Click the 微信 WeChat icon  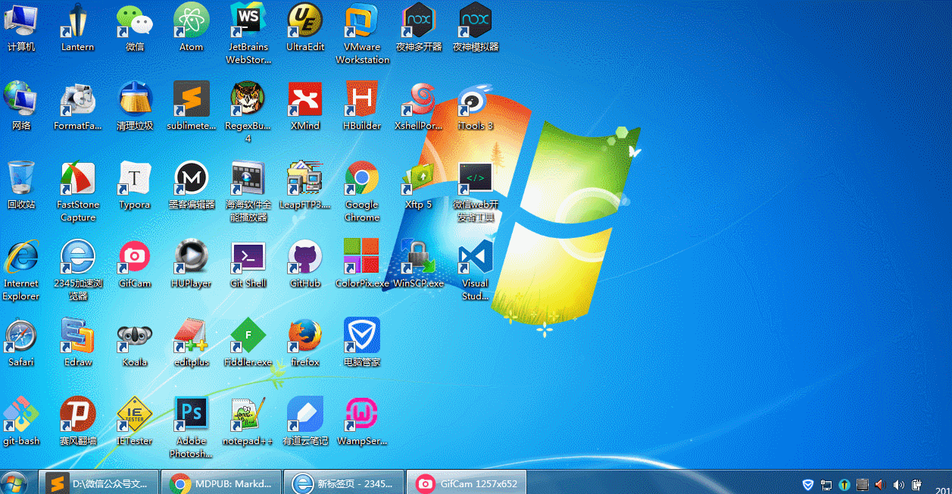point(135,27)
